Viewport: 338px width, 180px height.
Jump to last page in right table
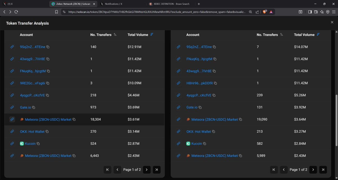click(x=323, y=170)
